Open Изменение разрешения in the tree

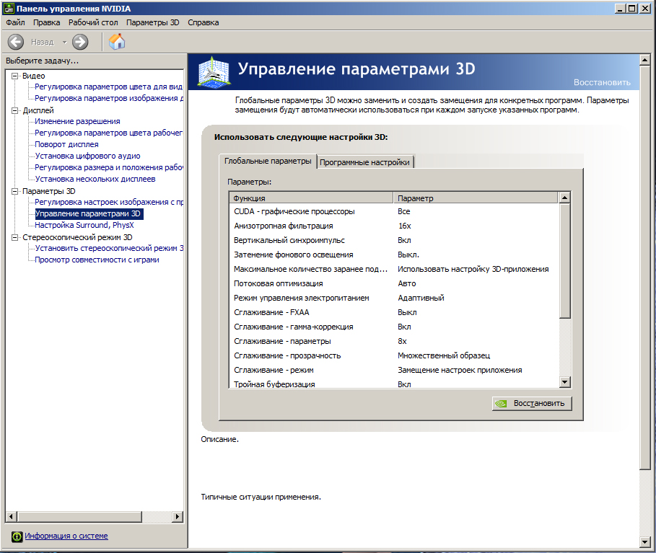pyautogui.click(x=77, y=121)
